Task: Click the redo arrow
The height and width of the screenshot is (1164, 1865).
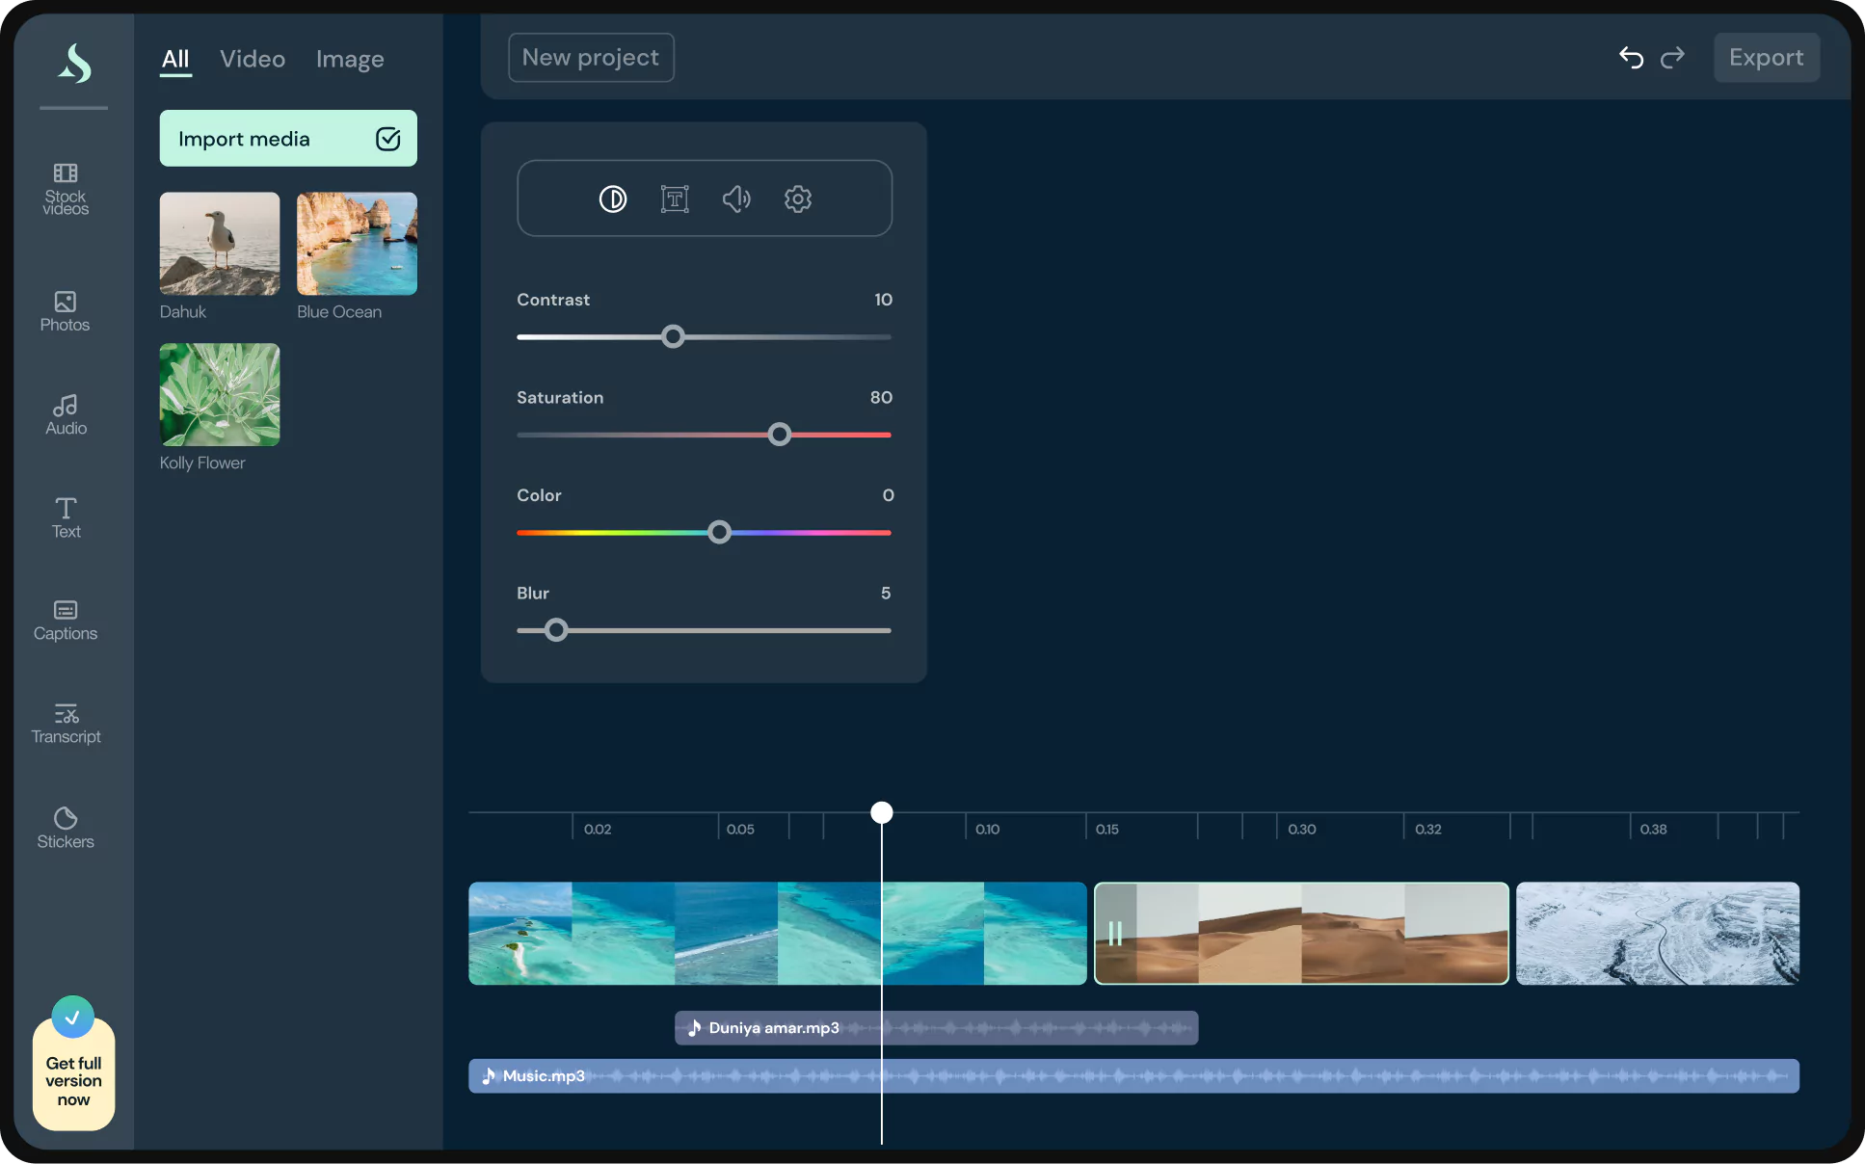Action: [x=1672, y=58]
